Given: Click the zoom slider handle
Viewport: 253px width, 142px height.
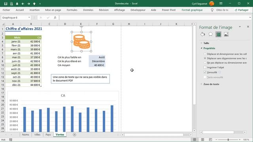Looking at the screenshot, I should point(228,140).
